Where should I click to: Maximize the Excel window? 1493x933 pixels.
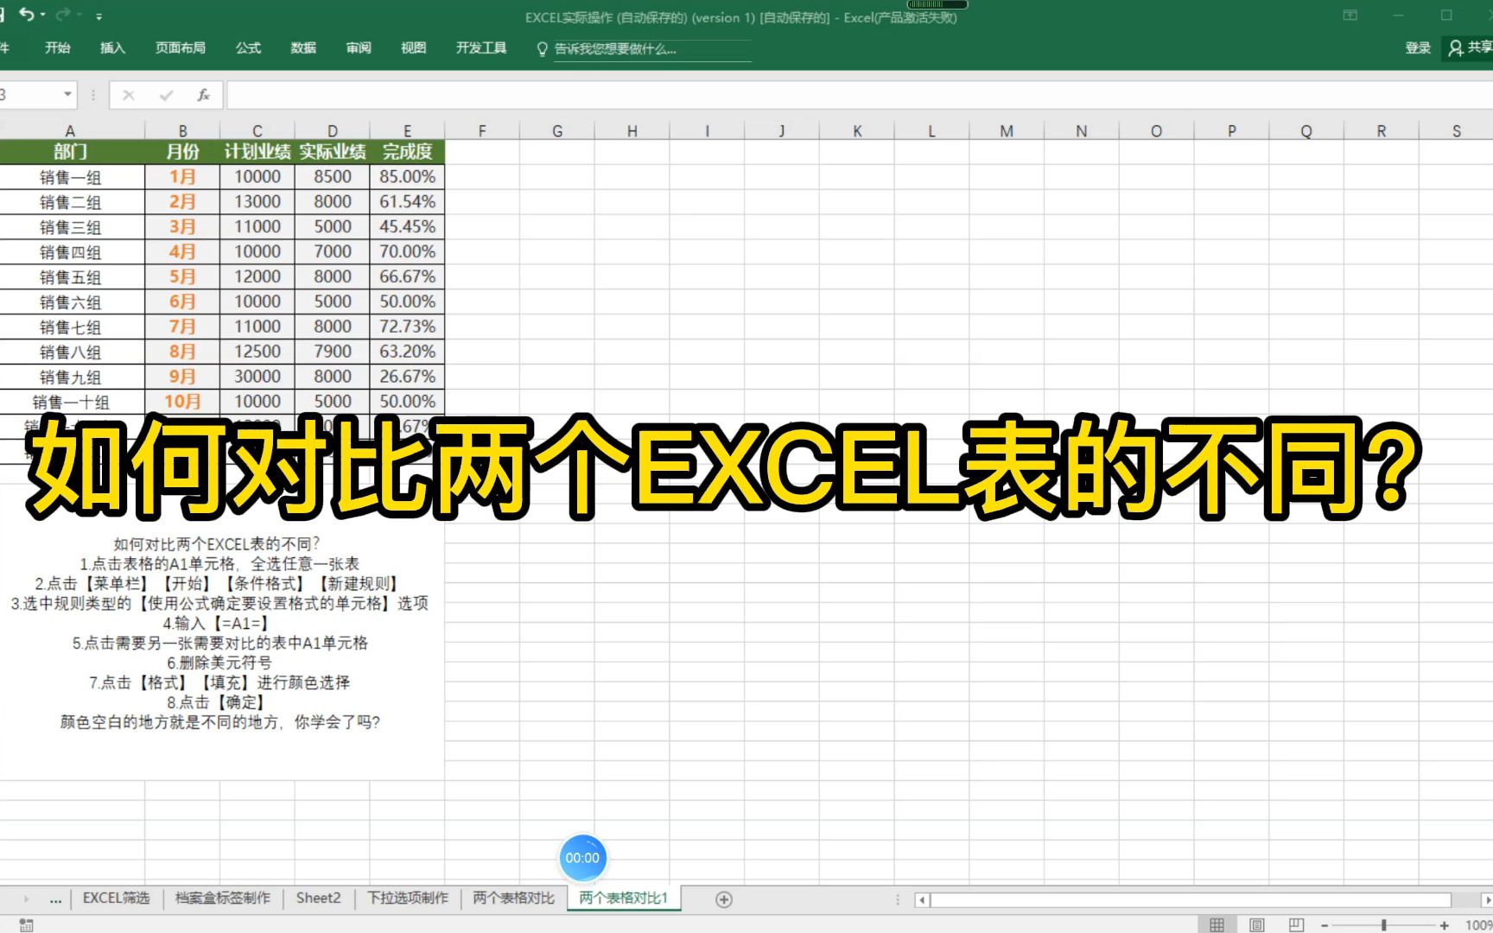point(1446,16)
